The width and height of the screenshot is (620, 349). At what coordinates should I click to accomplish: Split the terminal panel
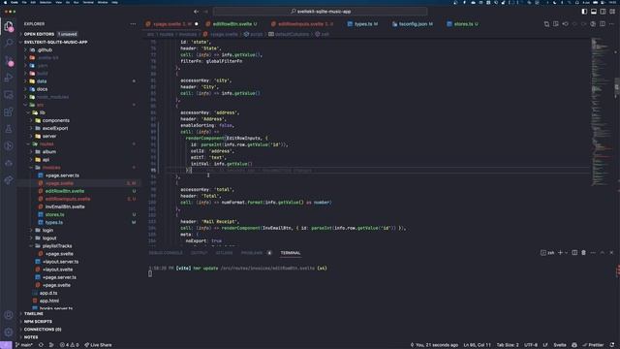[x=574, y=252]
